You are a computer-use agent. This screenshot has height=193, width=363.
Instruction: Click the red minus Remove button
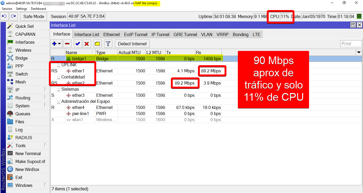pyautogui.click(x=67, y=44)
